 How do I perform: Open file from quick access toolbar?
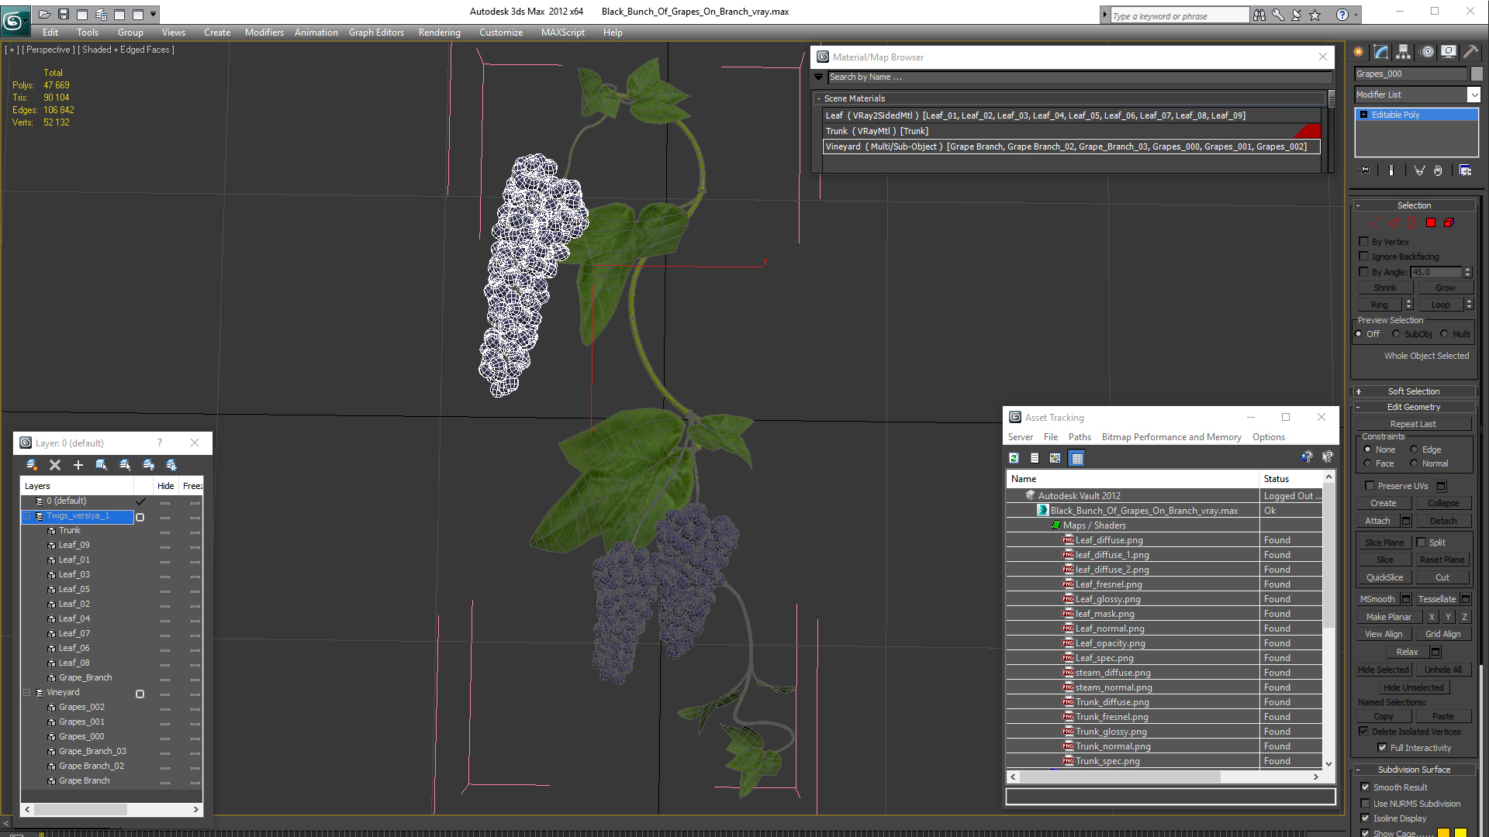[45, 14]
